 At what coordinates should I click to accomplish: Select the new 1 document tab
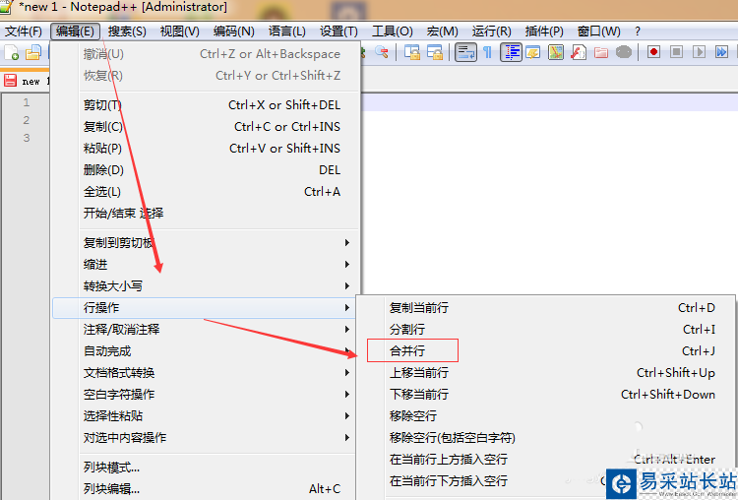(x=26, y=81)
